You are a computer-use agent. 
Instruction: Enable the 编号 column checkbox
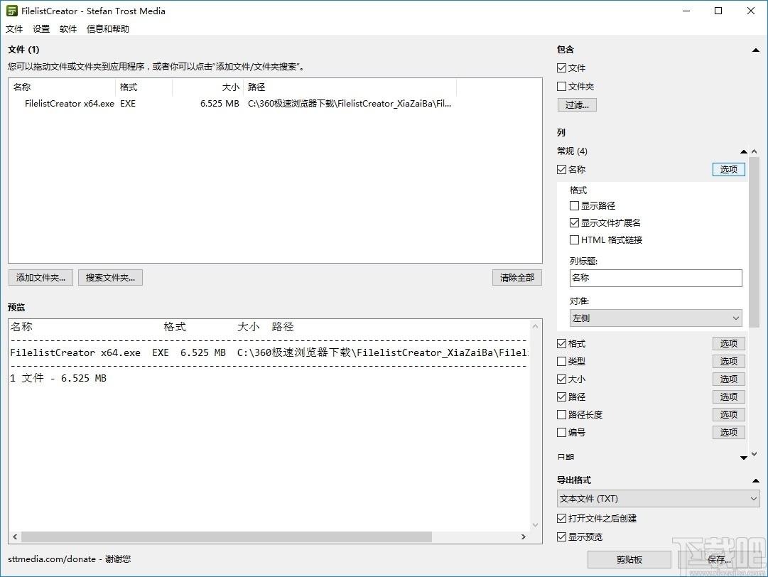pyautogui.click(x=562, y=433)
